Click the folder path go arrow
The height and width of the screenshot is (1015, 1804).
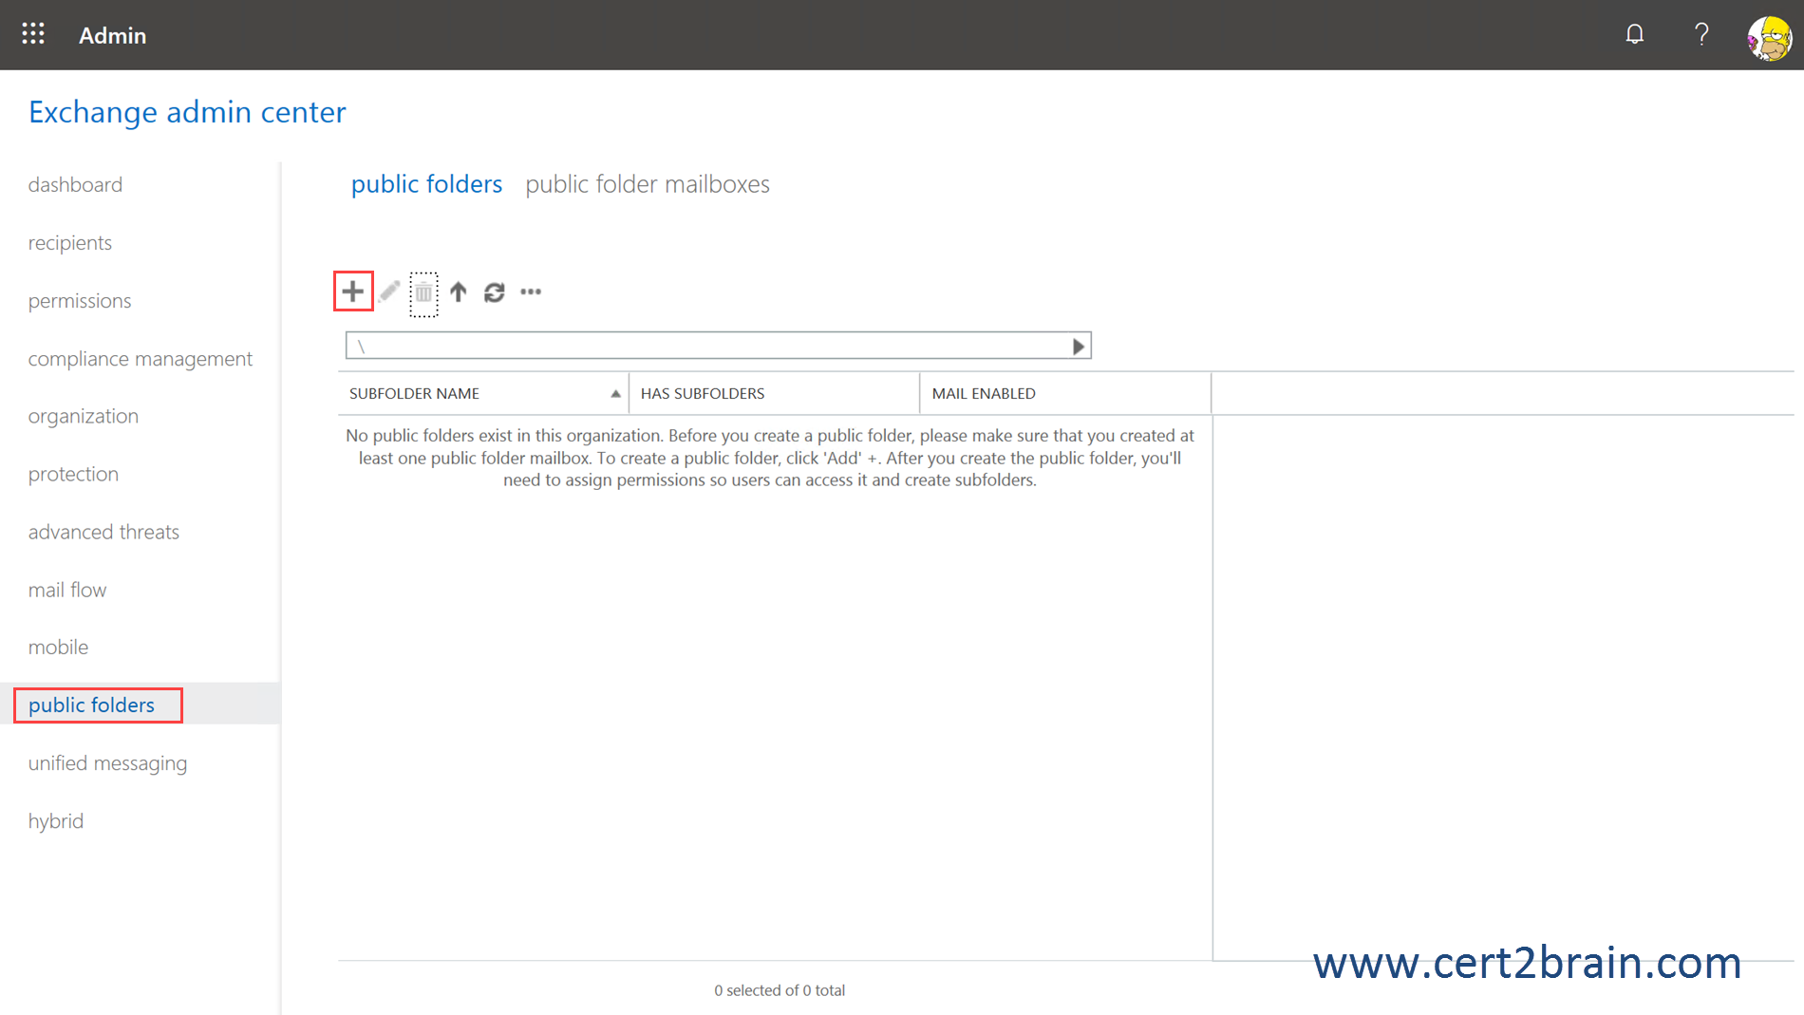(x=1079, y=347)
